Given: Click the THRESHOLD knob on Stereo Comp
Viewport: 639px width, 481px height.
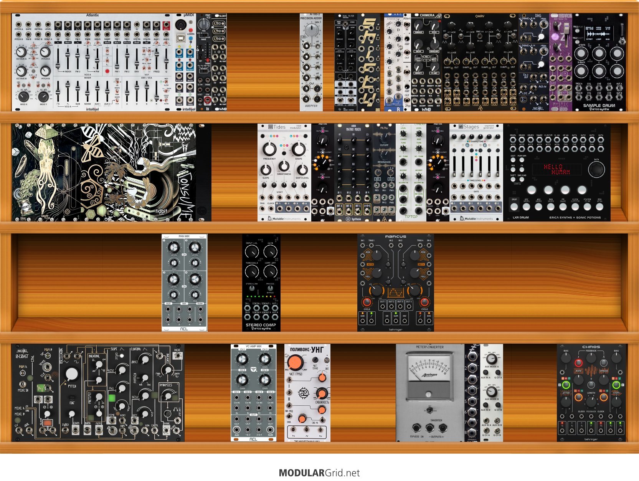Looking at the screenshot, I should point(251,271).
